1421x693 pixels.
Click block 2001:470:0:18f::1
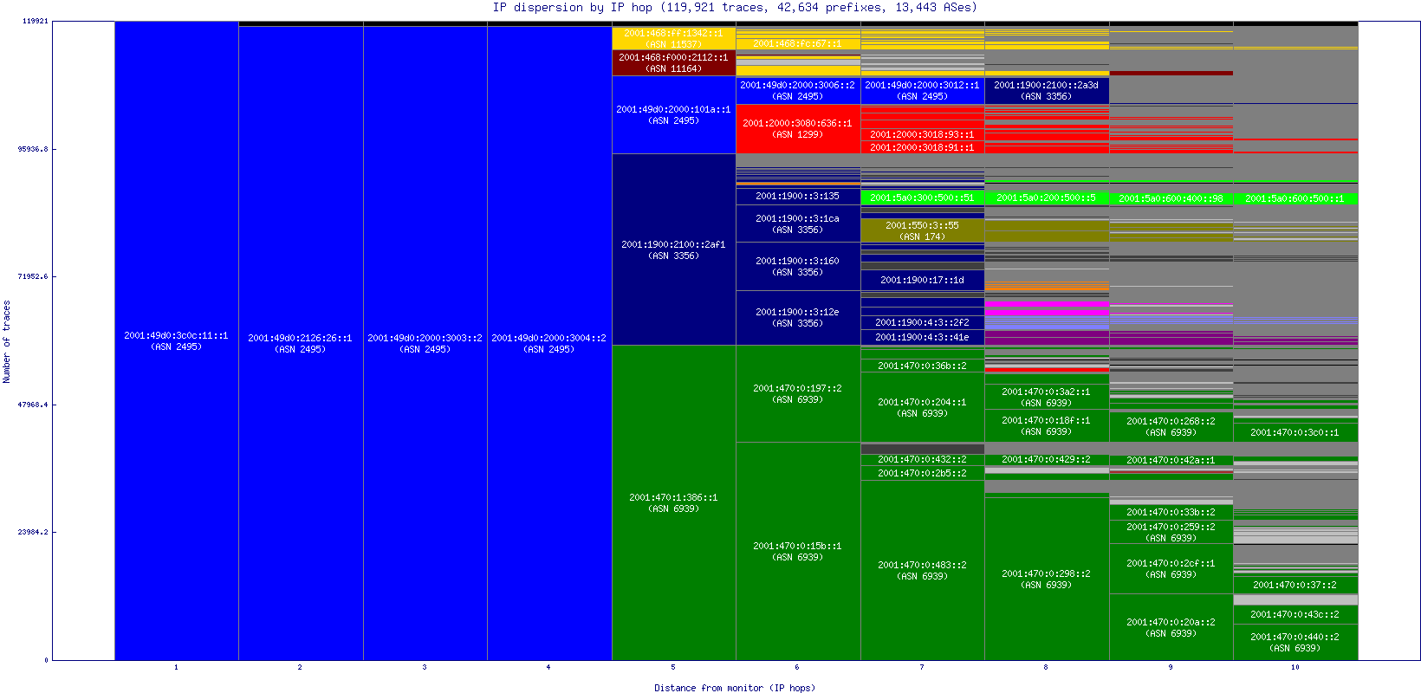click(x=1047, y=425)
